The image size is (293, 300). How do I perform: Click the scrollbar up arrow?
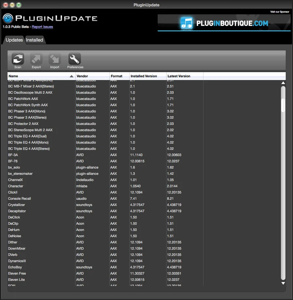[x=283, y=83]
